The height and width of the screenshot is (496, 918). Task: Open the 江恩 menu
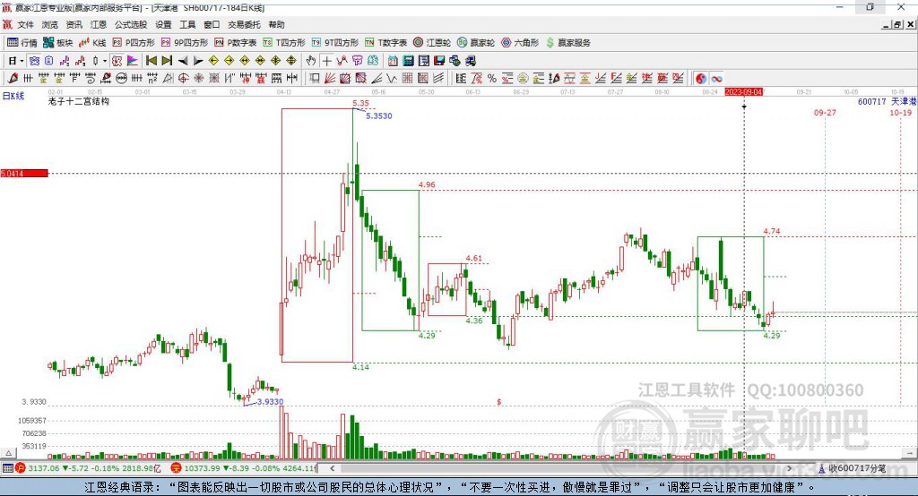point(99,24)
